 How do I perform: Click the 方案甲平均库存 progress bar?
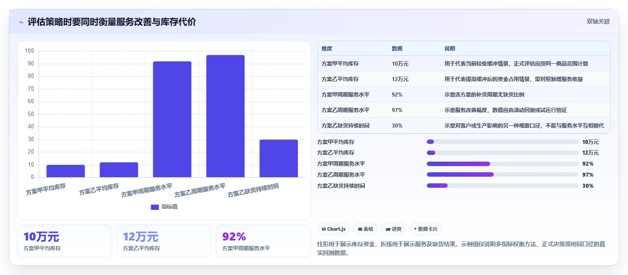click(503, 142)
